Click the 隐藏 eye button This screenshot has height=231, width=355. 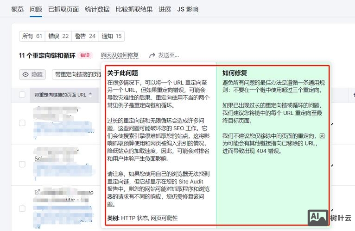click(32, 74)
